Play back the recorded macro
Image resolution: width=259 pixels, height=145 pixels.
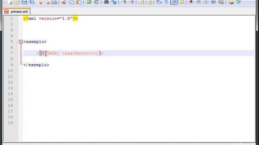click(206, 2)
